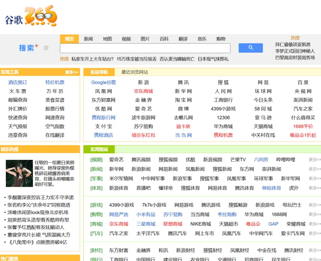Open 哔哩哔哩 in the 视频 row

[285, 159]
